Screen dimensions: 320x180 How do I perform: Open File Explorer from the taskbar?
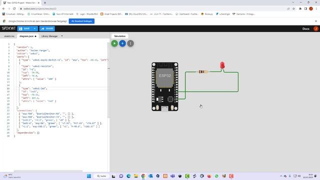tap(136, 176)
